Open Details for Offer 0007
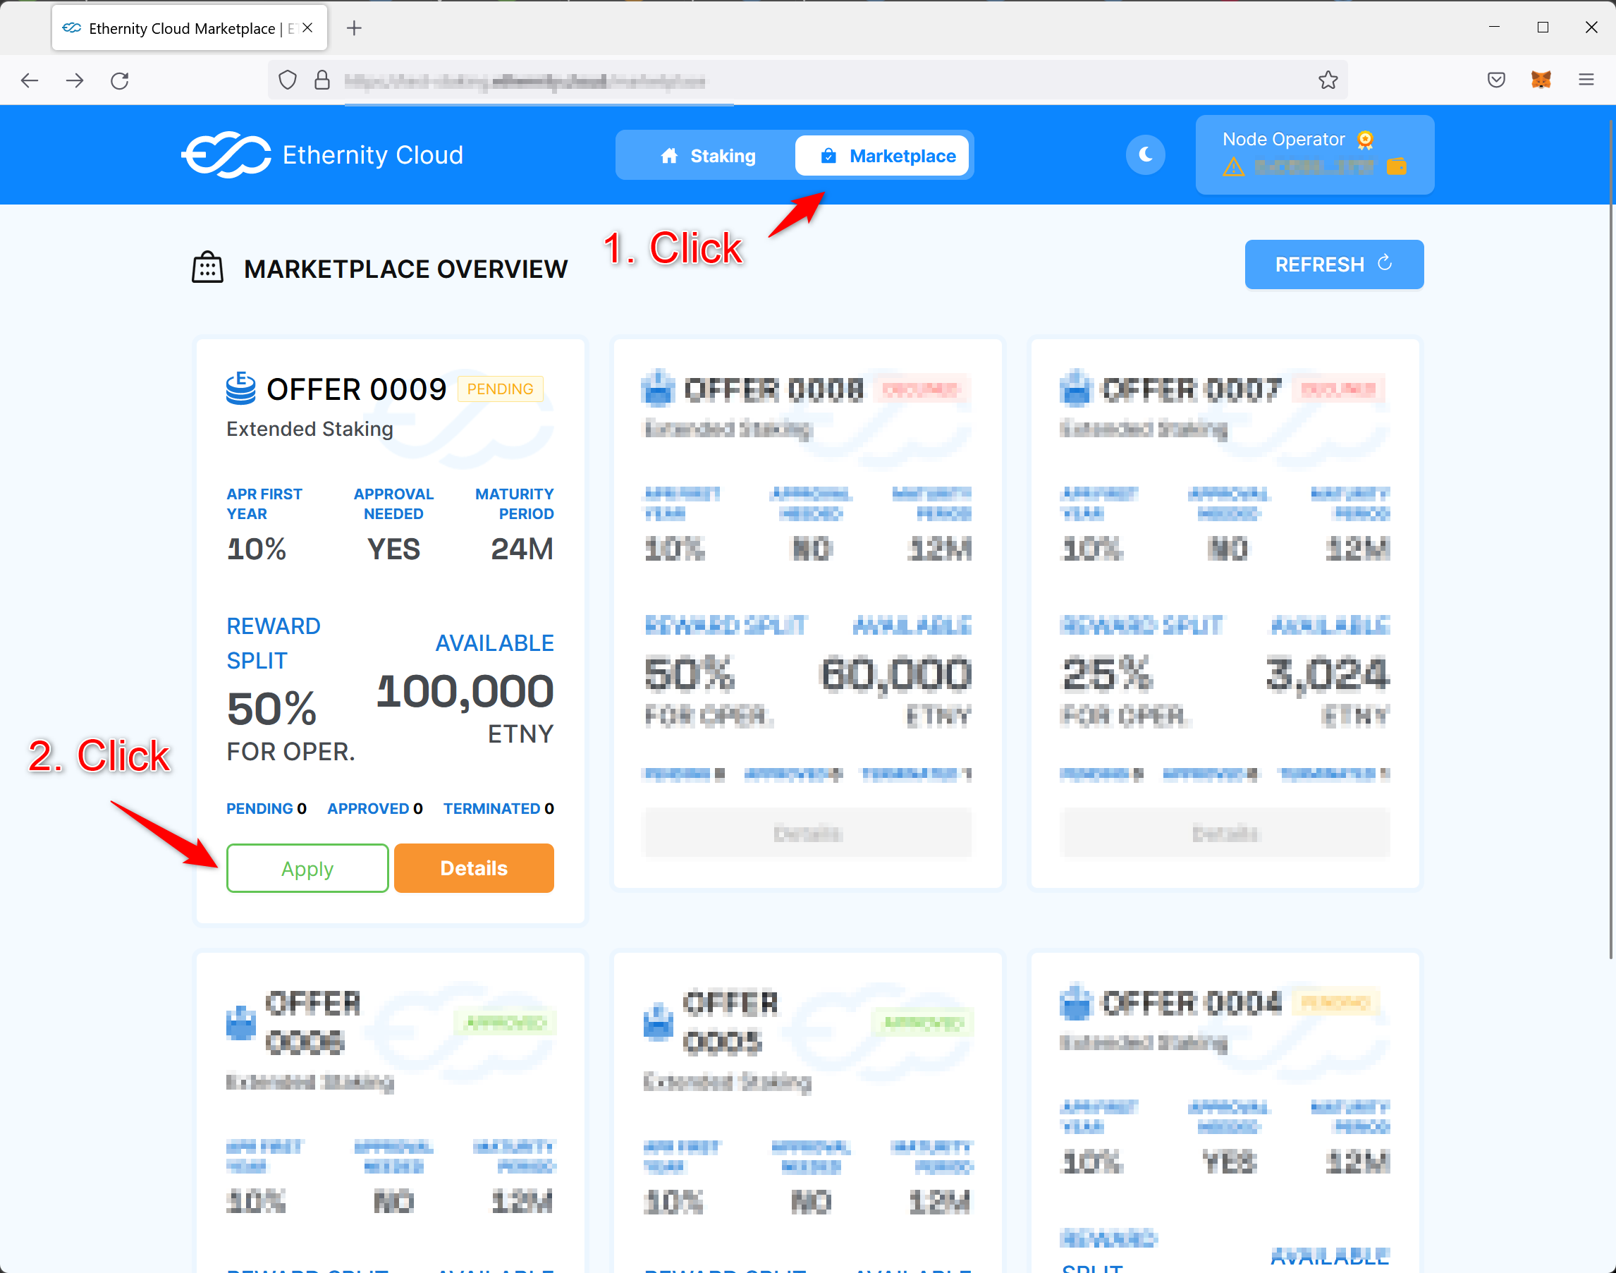 pyautogui.click(x=1225, y=833)
